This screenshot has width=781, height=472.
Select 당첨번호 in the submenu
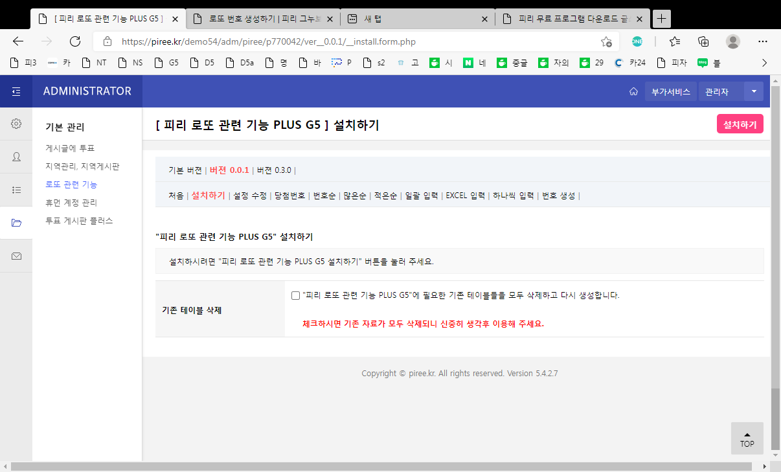point(289,196)
